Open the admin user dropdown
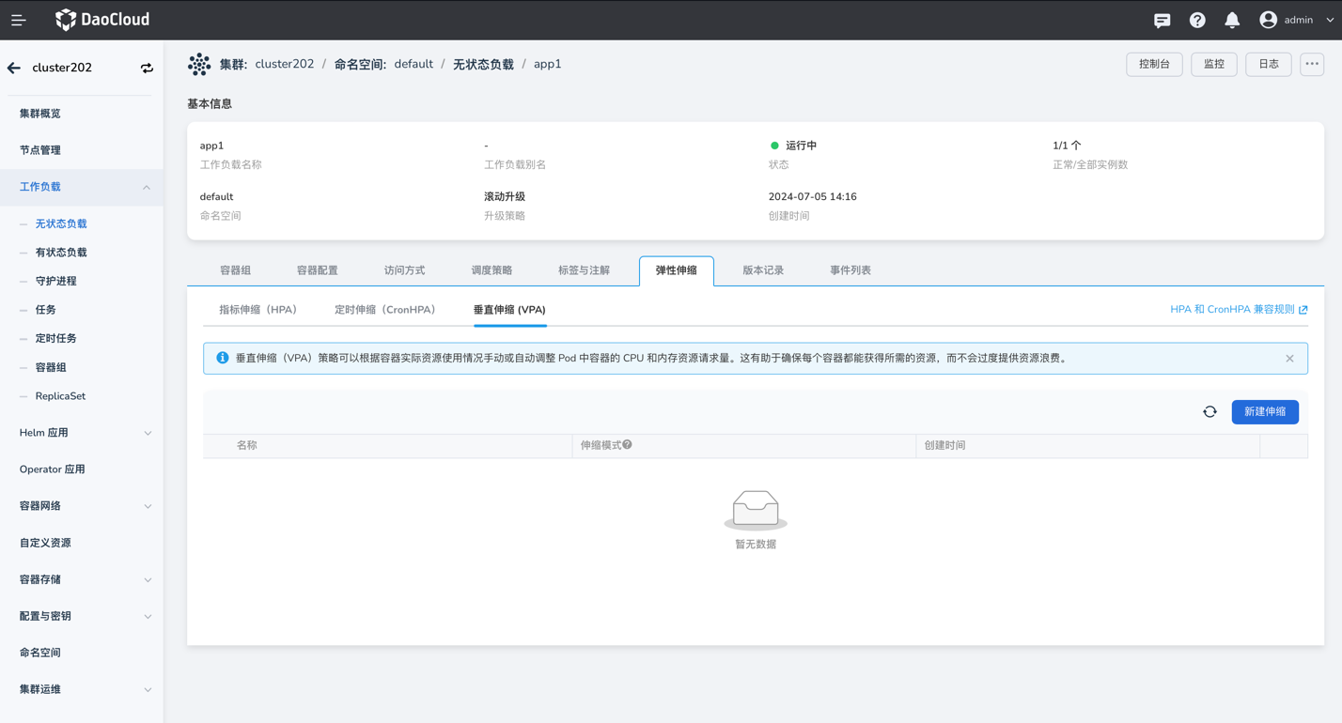Screen dimensions: 1342x723 tap(1297, 20)
